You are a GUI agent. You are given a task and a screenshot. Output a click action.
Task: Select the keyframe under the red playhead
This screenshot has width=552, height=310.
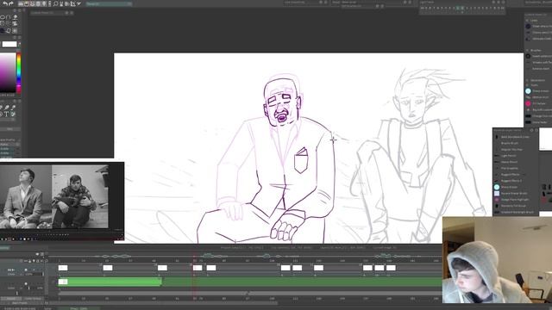coord(198,268)
